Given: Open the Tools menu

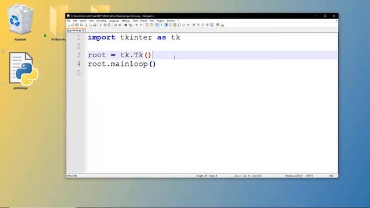Looking at the screenshot, I should pos(135,21).
